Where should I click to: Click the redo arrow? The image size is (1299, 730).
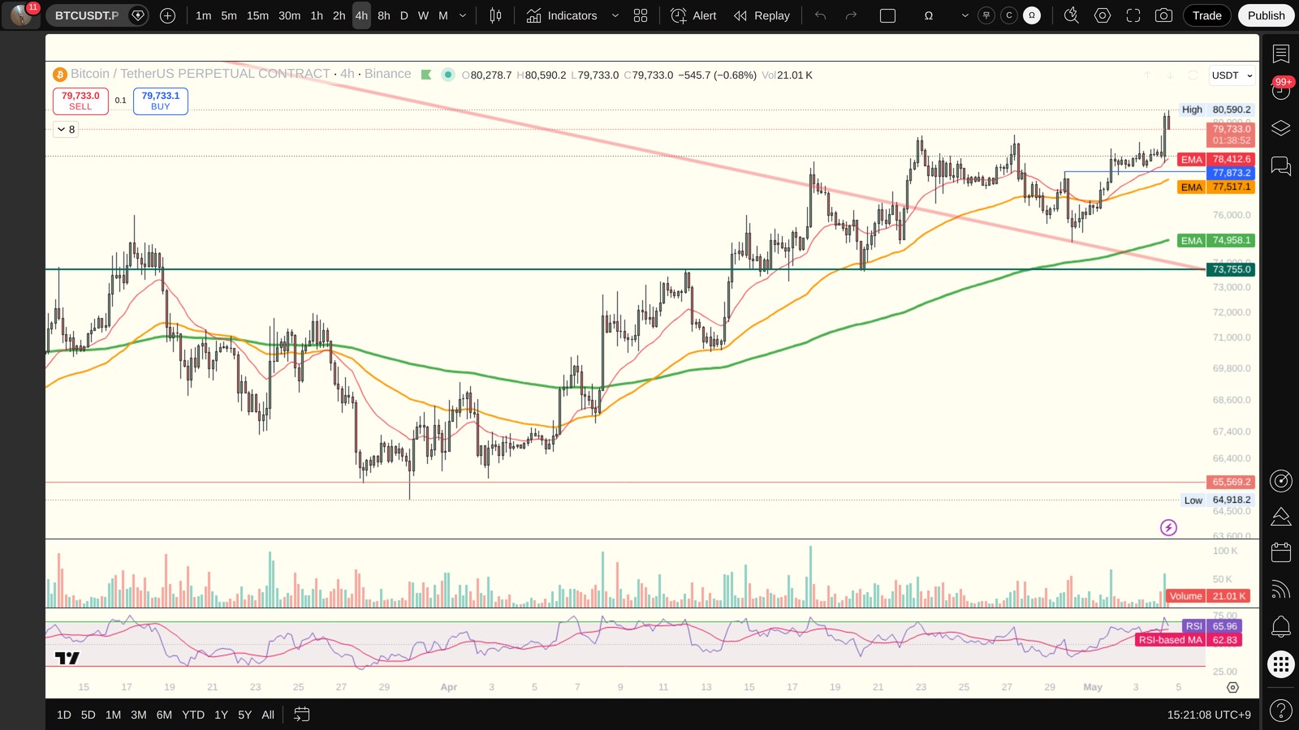click(851, 15)
